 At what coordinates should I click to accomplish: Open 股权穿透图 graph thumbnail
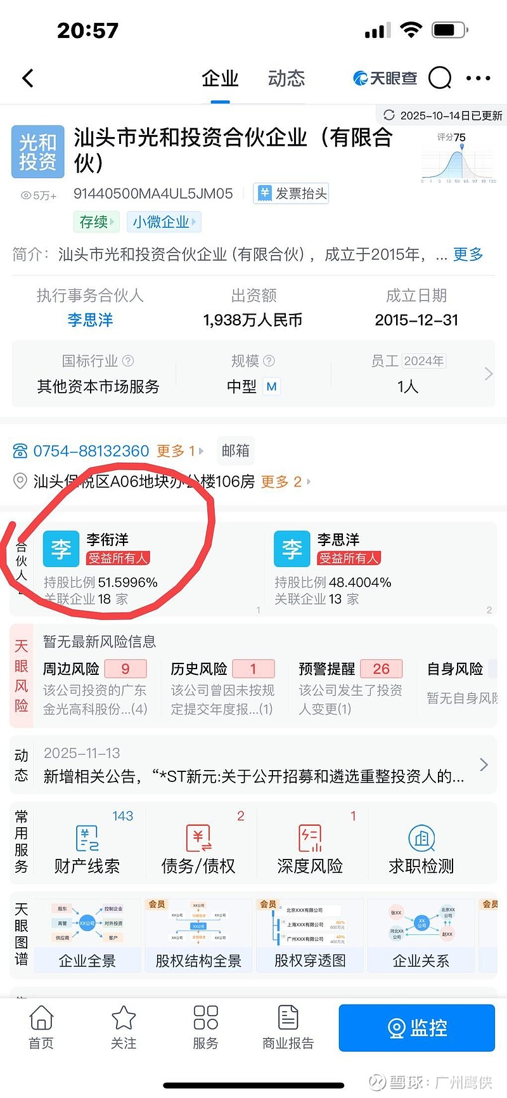(x=310, y=935)
